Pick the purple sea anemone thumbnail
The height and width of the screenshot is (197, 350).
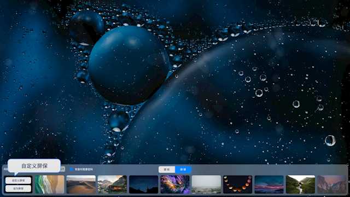point(175,184)
